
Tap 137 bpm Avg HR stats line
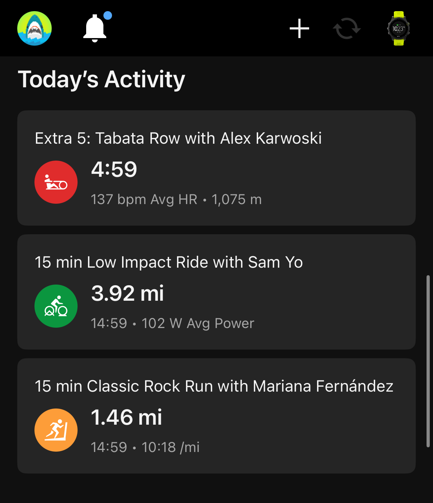pyautogui.click(x=144, y=199)
